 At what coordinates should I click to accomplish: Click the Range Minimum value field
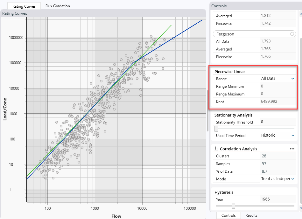[277, 87]
